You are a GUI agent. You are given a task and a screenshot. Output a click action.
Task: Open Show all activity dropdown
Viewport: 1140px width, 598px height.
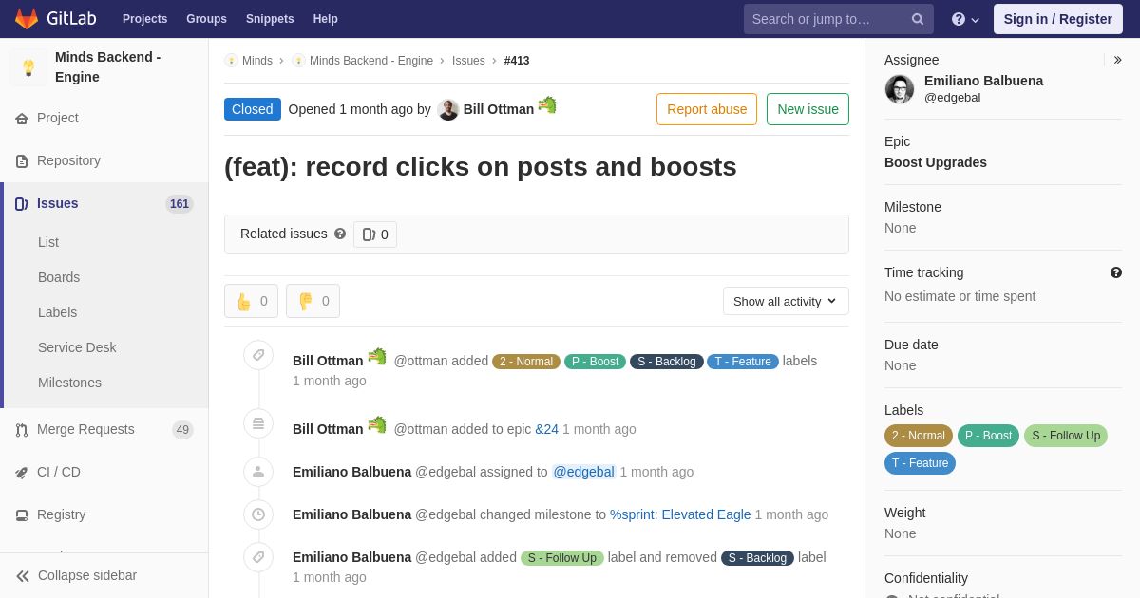click(786, 301)
